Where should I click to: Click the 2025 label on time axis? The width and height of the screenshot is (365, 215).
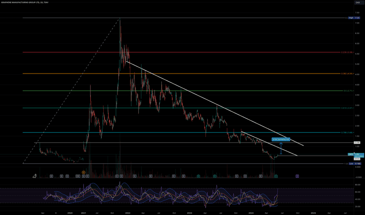[313, 213]
